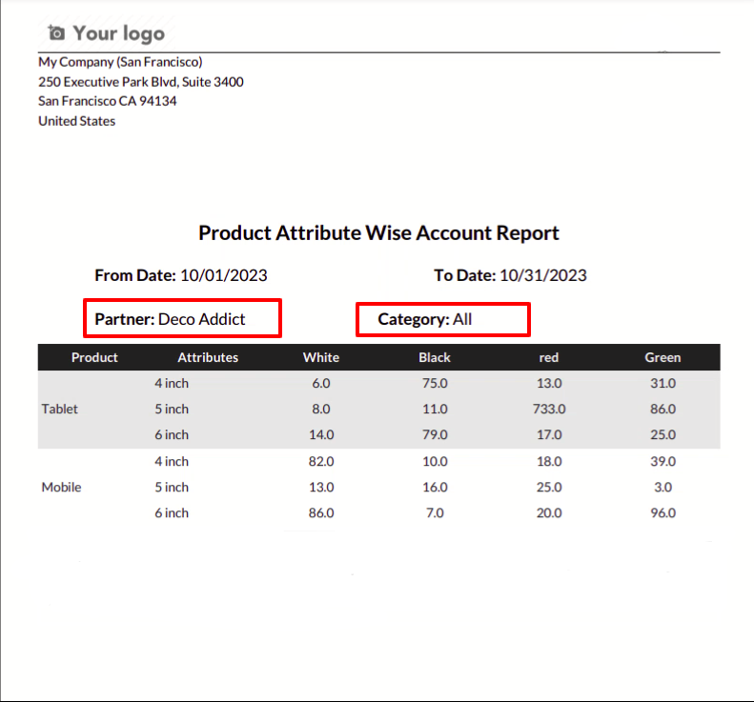This screenshot has width=754, height=702.
Task: Select the Mobile product row label
Action: click(61, 488)
